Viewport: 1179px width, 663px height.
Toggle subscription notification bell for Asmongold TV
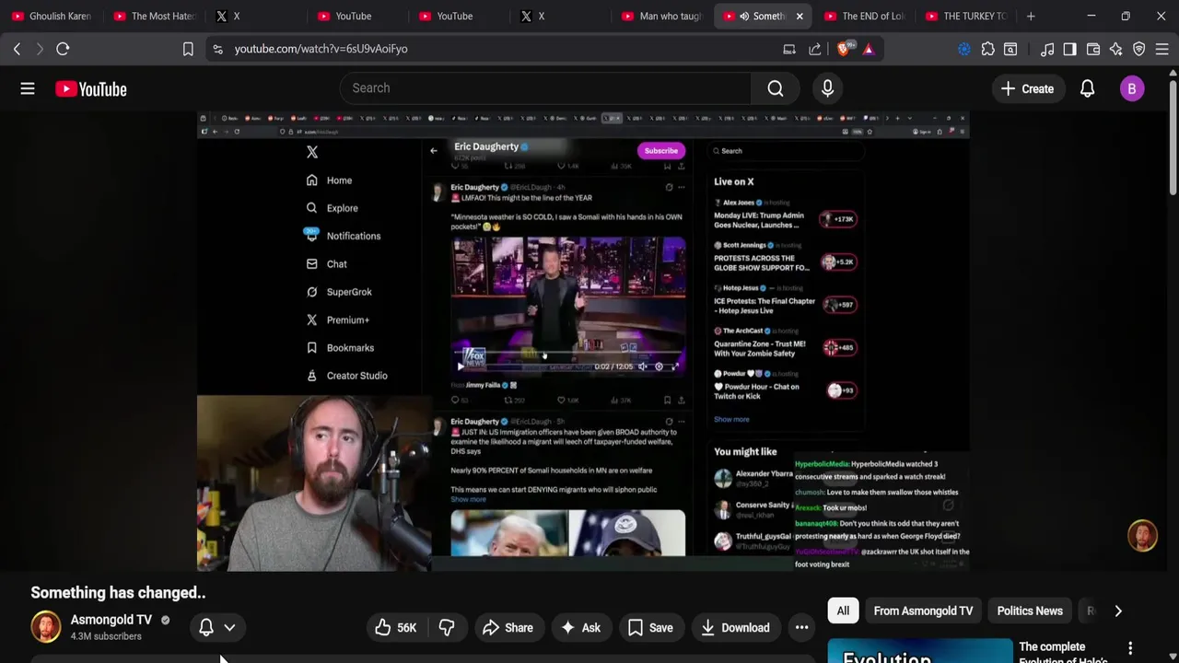click(x=206, y=627)
